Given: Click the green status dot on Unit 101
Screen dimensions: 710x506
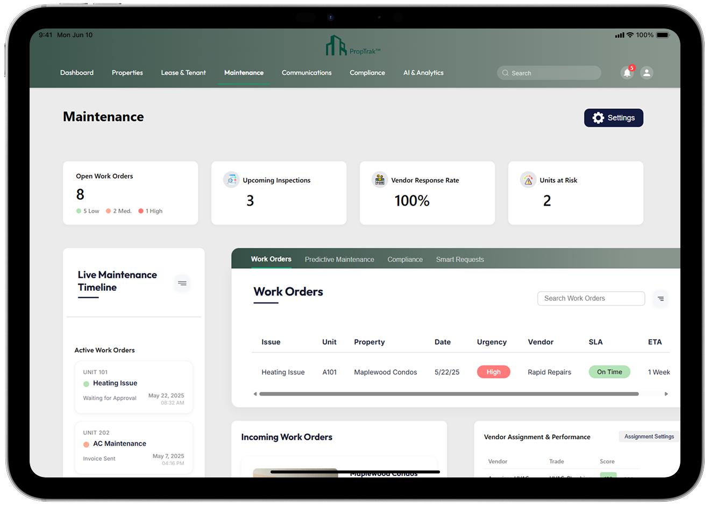Looking at the screenshot, I should tap(85, 383).
